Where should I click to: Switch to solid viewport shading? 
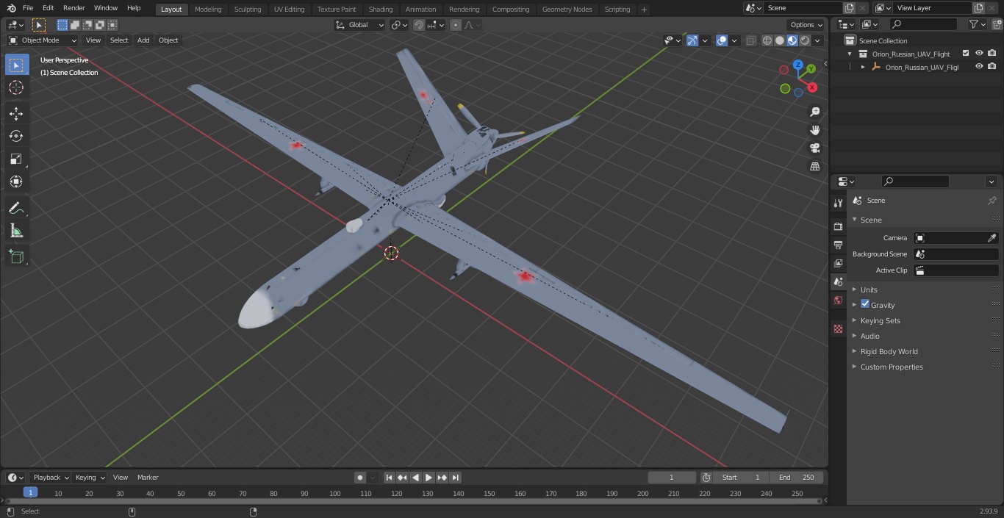coord(780,40)
